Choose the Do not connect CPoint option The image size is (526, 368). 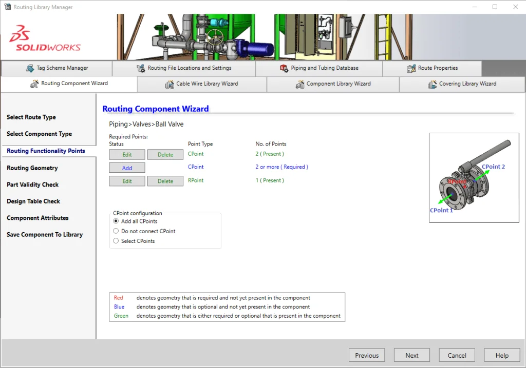point(116,231)
